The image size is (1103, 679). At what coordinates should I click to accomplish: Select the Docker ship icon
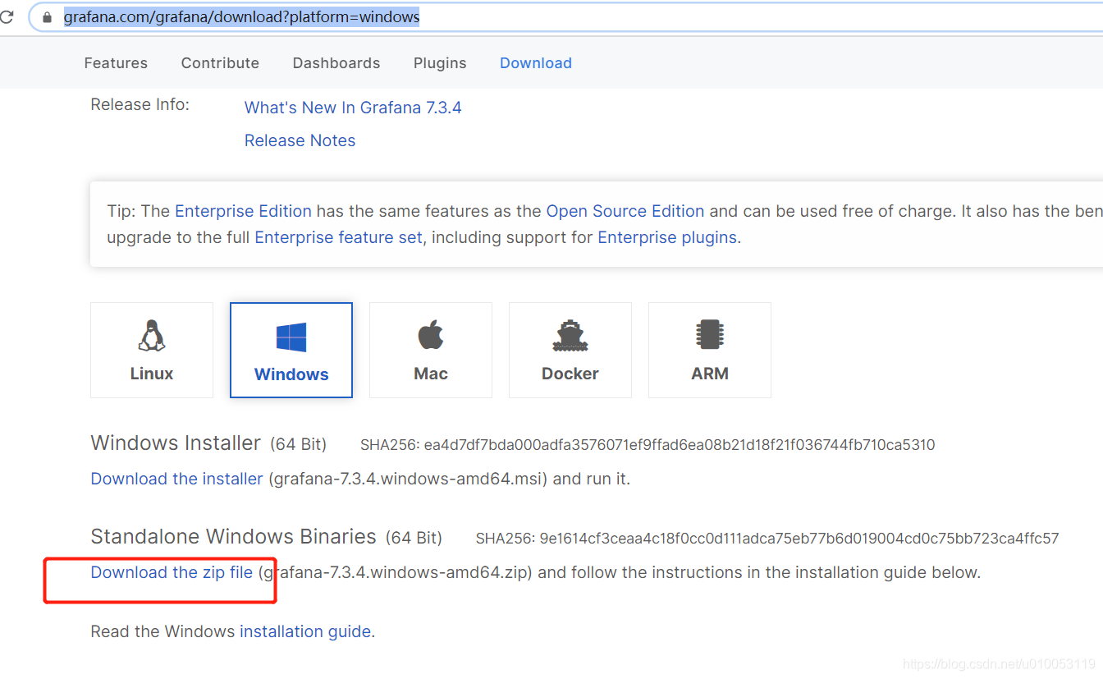570,335
